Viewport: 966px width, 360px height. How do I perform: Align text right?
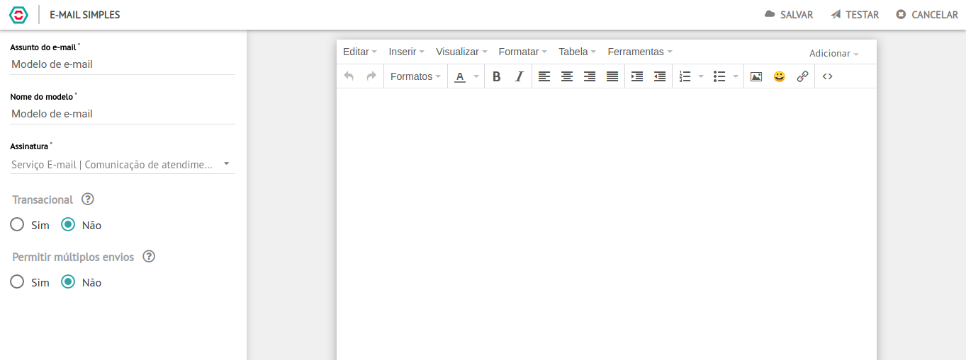[x=590, y=76]
